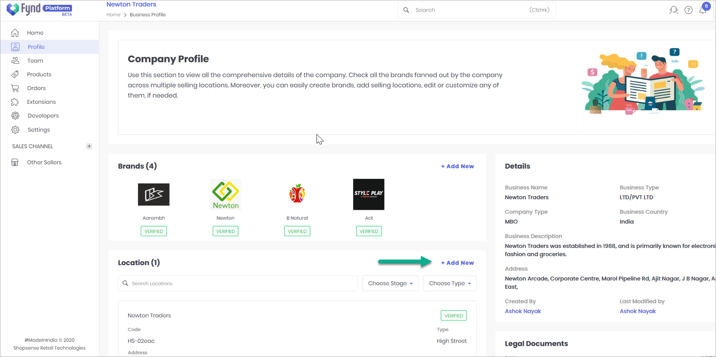Click VERIFIED badge under B Natural

coord(297,231)
